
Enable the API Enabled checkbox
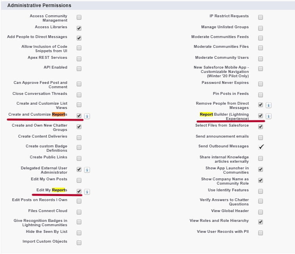79,69
